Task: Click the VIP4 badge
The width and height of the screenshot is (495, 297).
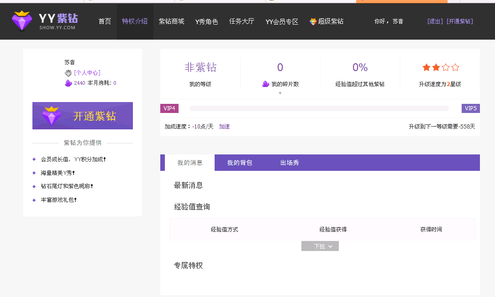Action: (x=169, y=108)
